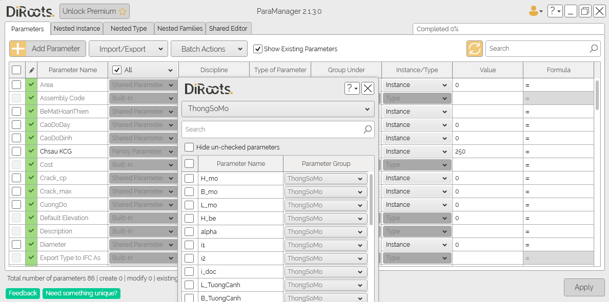Screen dimensions: 609x302
Task: Click the star icon on Unlock Premium
Action: [123, 11]
